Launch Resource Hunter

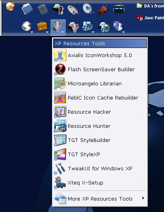(100, 126)
